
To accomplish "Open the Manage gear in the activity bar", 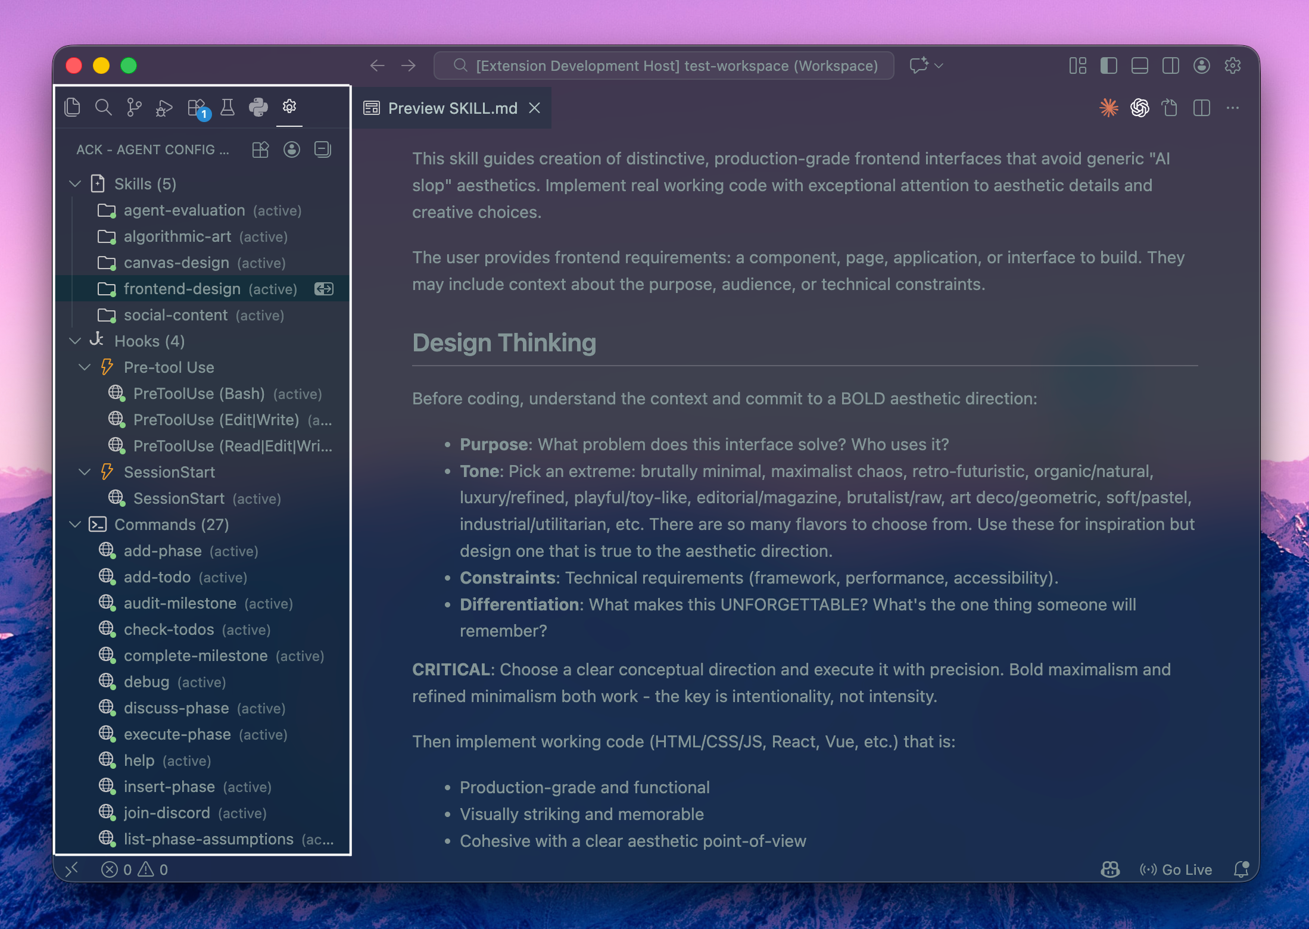I will coord(289,107).
